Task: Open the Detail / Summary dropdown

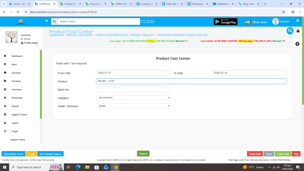Action: point(133,106)
